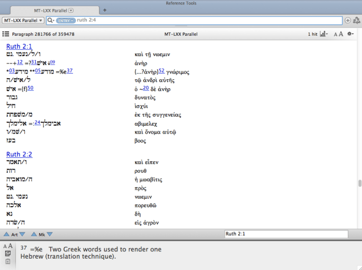Click the note icon in Instant Details pane
The width and height of the screenshot is (362, 270).
tap(8, 254)
